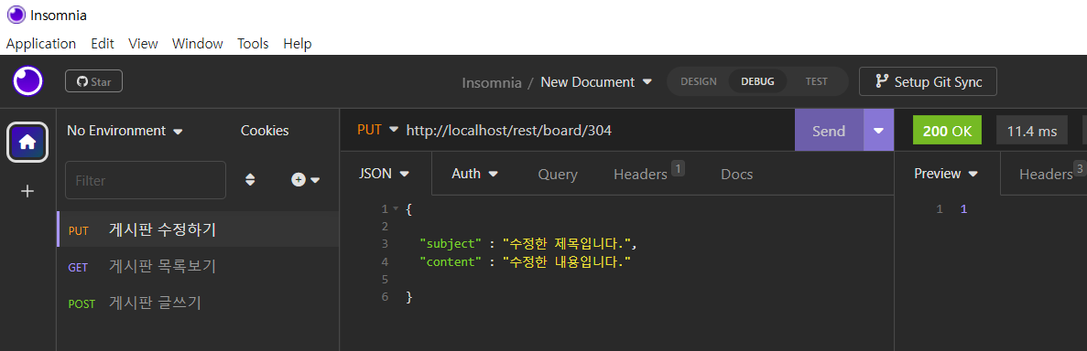Open the JSON body type dropdown
This screenshot has width=1087, height=351.
(x=385, y=174)
